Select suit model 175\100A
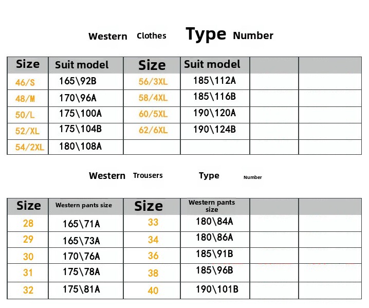 point(80,114)
